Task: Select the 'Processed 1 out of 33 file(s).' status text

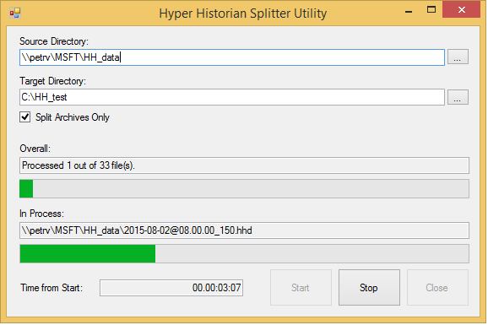Action: click(x=79, y=165)
